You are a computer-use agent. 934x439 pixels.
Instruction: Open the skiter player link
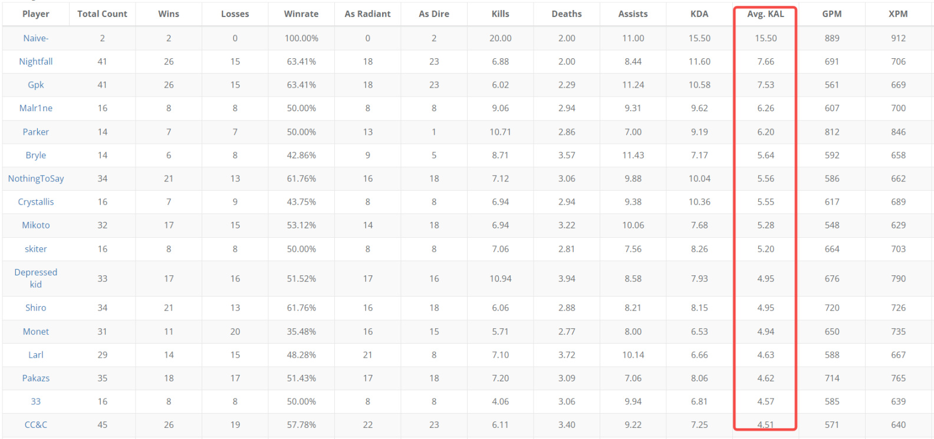pyautogui.click(x=36, y=249)
